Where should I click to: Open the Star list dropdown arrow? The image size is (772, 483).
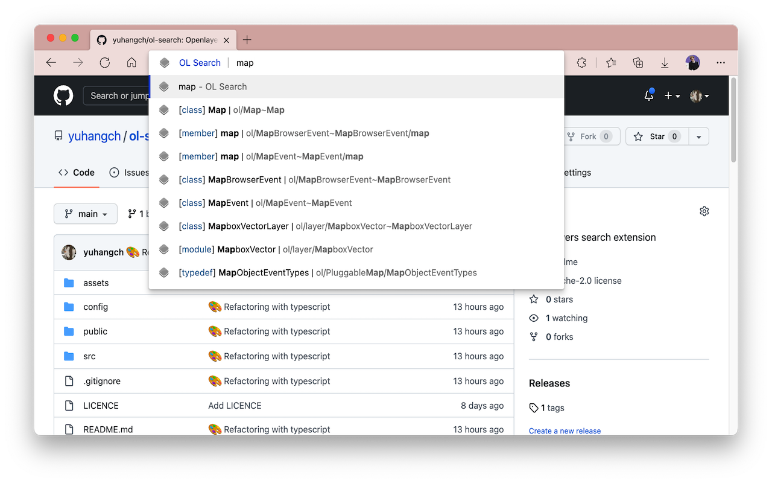click(698, 137)
